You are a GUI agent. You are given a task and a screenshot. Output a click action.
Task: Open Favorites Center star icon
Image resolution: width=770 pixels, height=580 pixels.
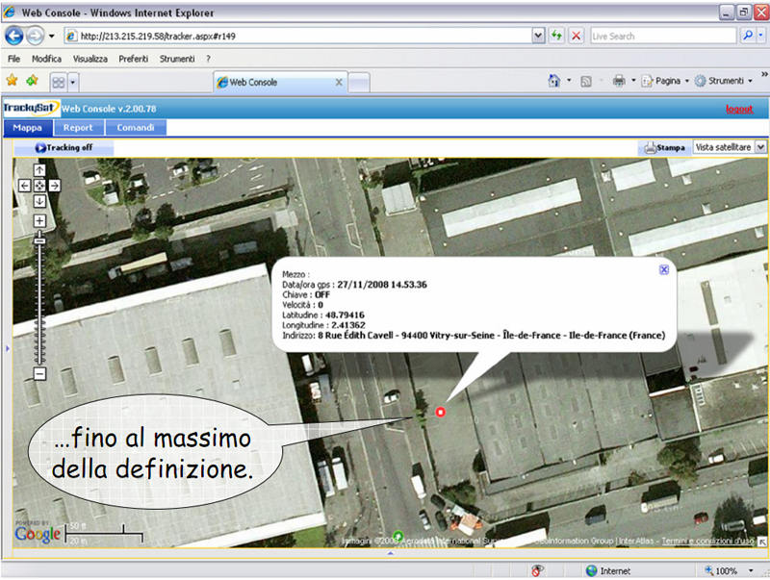[x=12, y=80]
